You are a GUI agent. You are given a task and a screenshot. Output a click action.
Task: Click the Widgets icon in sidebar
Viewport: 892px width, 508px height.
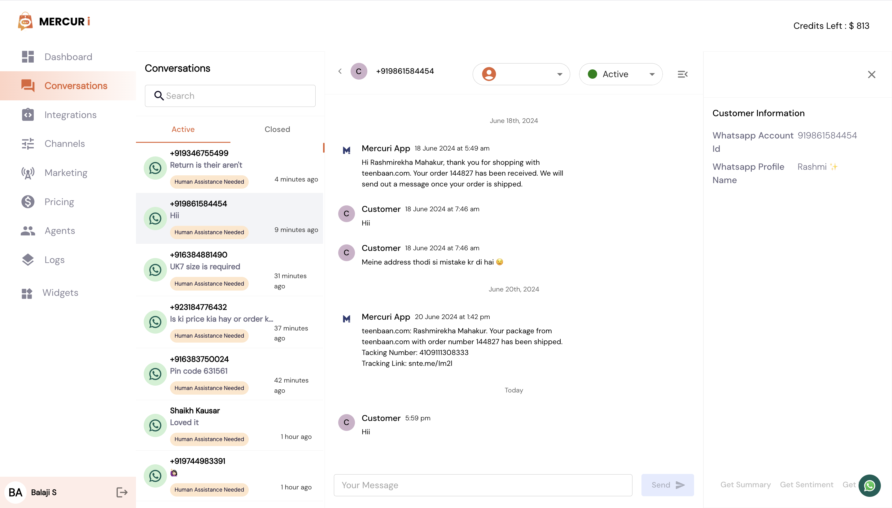click(27, 293)
